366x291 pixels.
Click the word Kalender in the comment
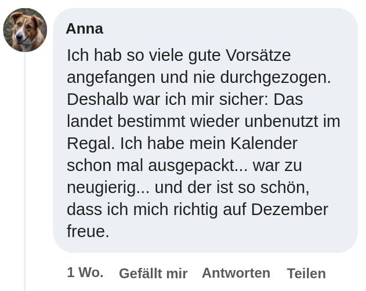click(x=264, y=144)
